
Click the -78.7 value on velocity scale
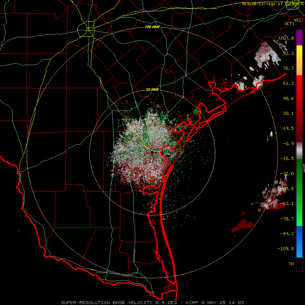[287, 219]
